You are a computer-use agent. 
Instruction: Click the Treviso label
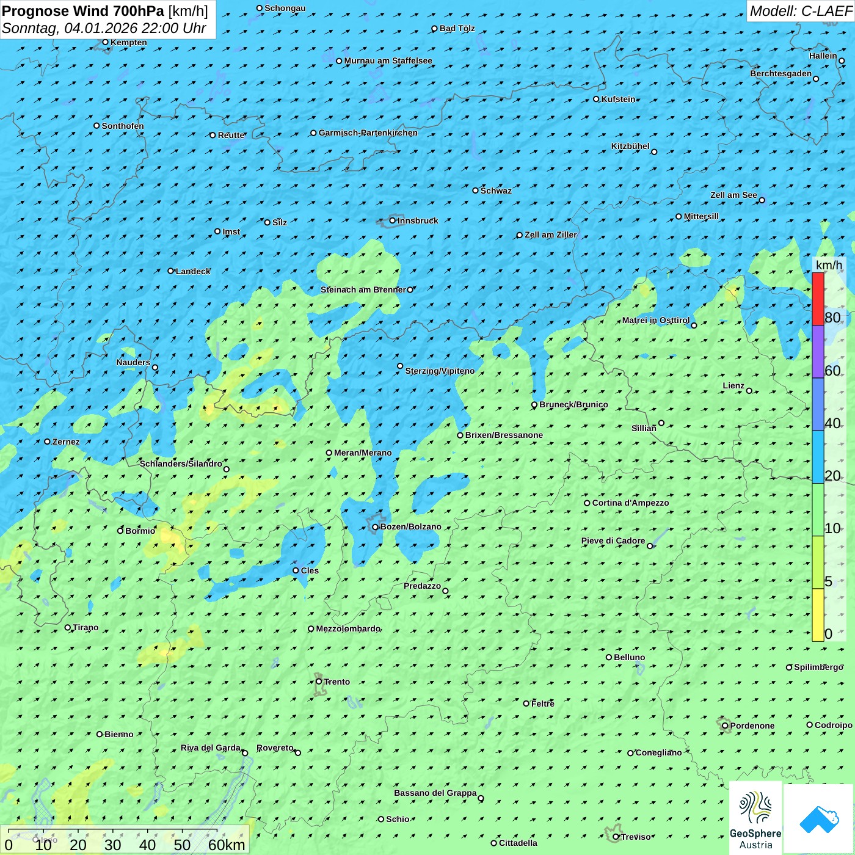[636, 837]
